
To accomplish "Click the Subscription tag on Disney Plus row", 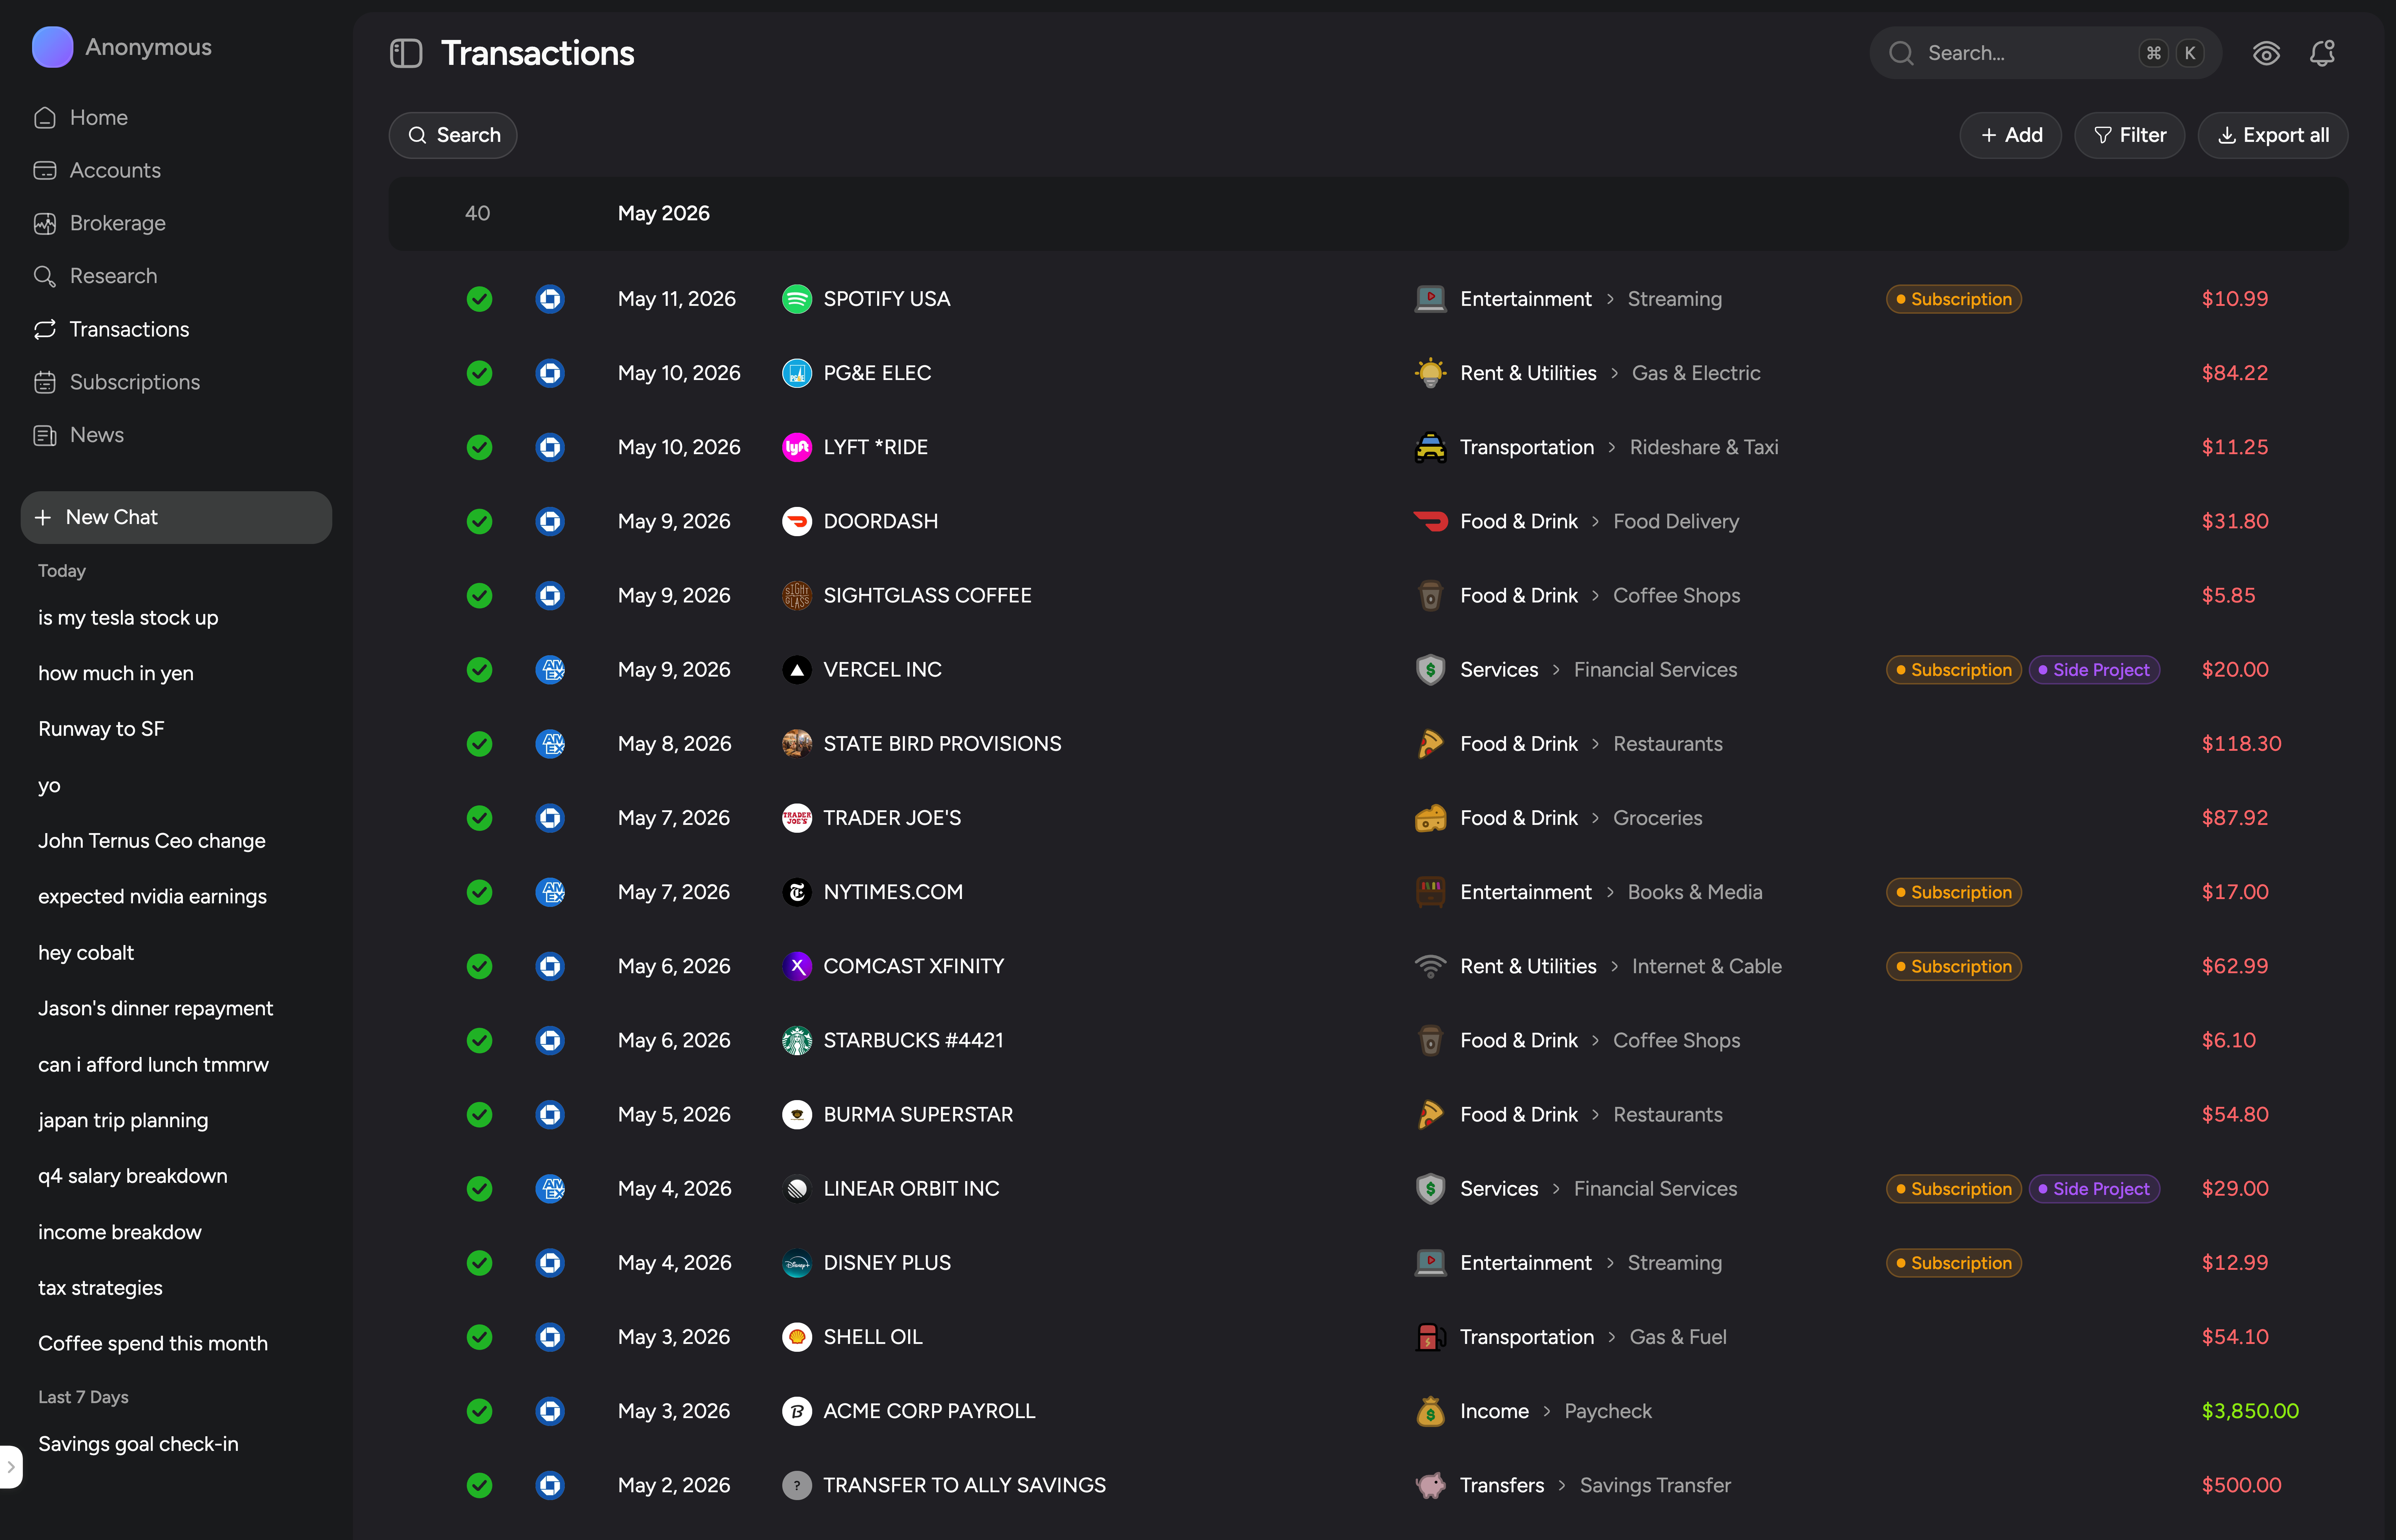I will 1953,1263.
